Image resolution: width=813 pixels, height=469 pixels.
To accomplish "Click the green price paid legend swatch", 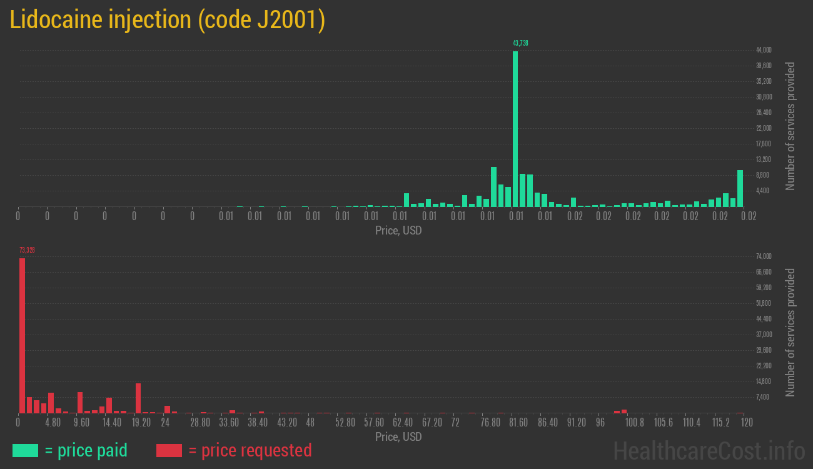I will point(25,450).
